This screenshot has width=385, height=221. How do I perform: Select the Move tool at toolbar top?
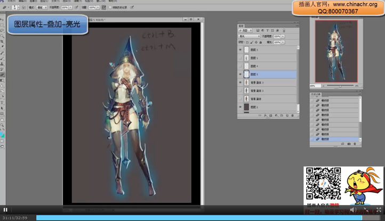tap(2, 20)
